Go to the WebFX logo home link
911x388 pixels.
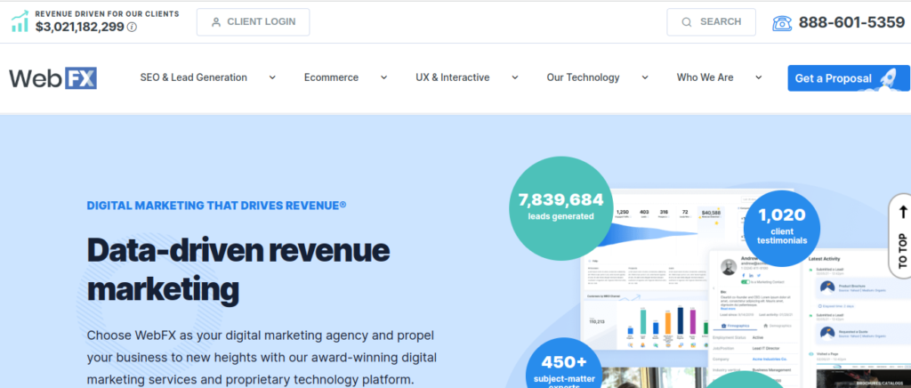pos(52,77)
